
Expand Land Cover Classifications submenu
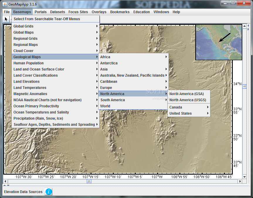tap(55, 75)
